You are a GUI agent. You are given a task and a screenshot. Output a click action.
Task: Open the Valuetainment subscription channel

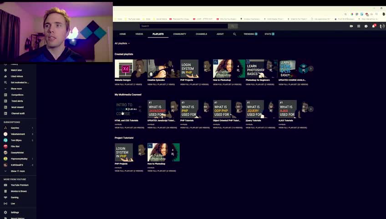[x=18, y=134]
